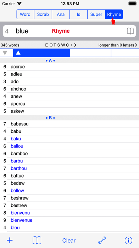Viewport: 139px width, 248px height.
Task: Tap the middle empty sort column
Action: pos(90,53)
